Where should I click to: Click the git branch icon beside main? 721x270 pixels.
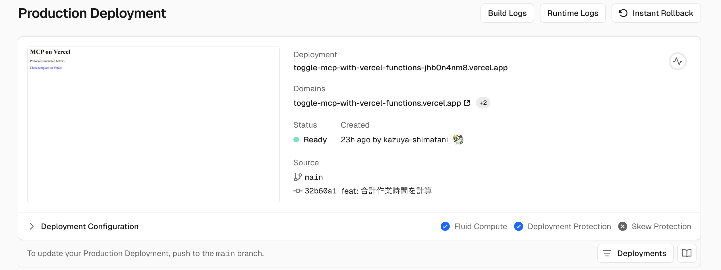click(298, 177)
